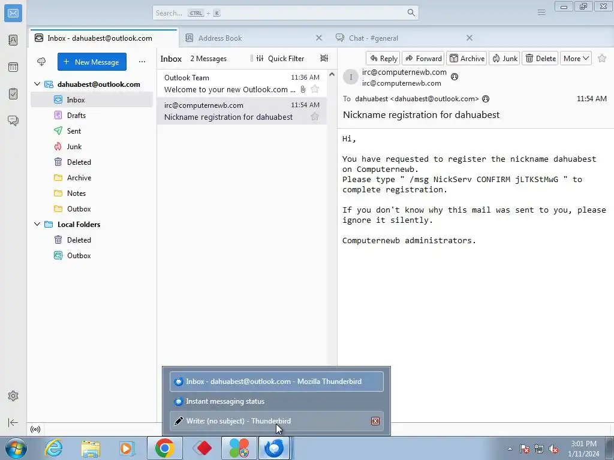The image size is (614, 460).
Task: Switch to Address Book tab
Action: [x=219, y=38]
